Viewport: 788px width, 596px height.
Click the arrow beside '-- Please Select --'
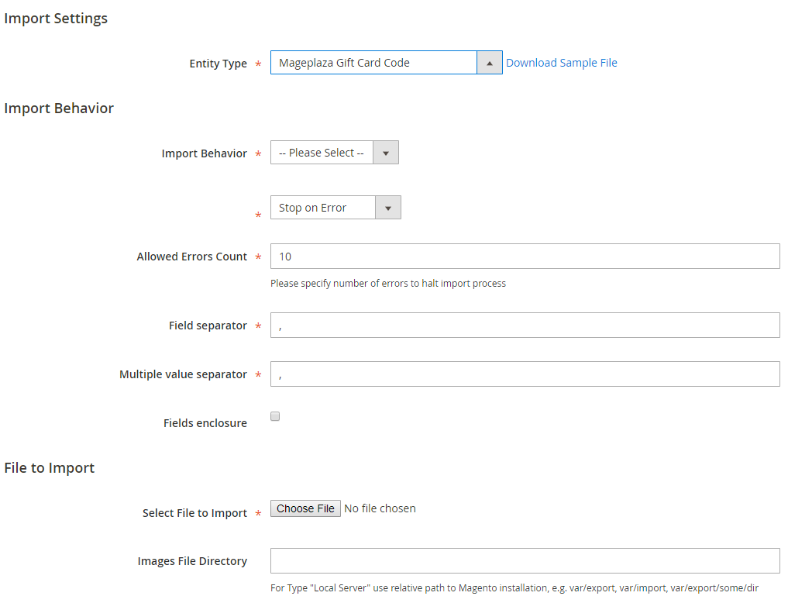pyautogui.click(x=385, y=153)
